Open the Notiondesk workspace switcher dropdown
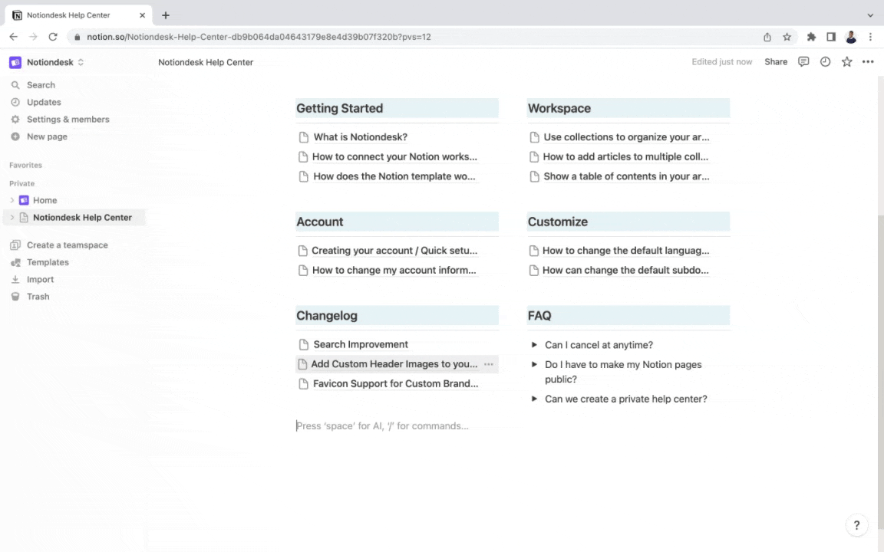The height and width of the screenshot is (552, 884). click(x=81, y=63)
